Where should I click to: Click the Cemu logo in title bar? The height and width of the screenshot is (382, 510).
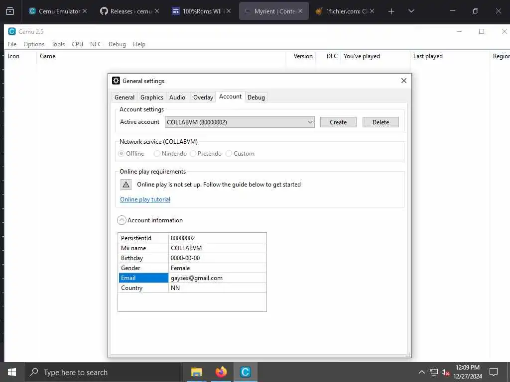[12, 31]
